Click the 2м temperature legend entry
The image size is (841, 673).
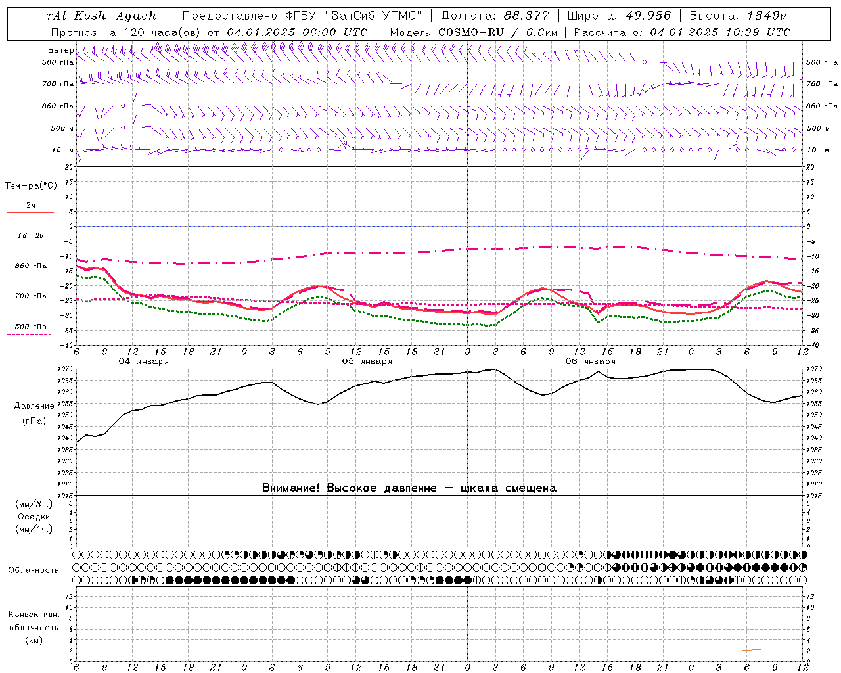30,208
